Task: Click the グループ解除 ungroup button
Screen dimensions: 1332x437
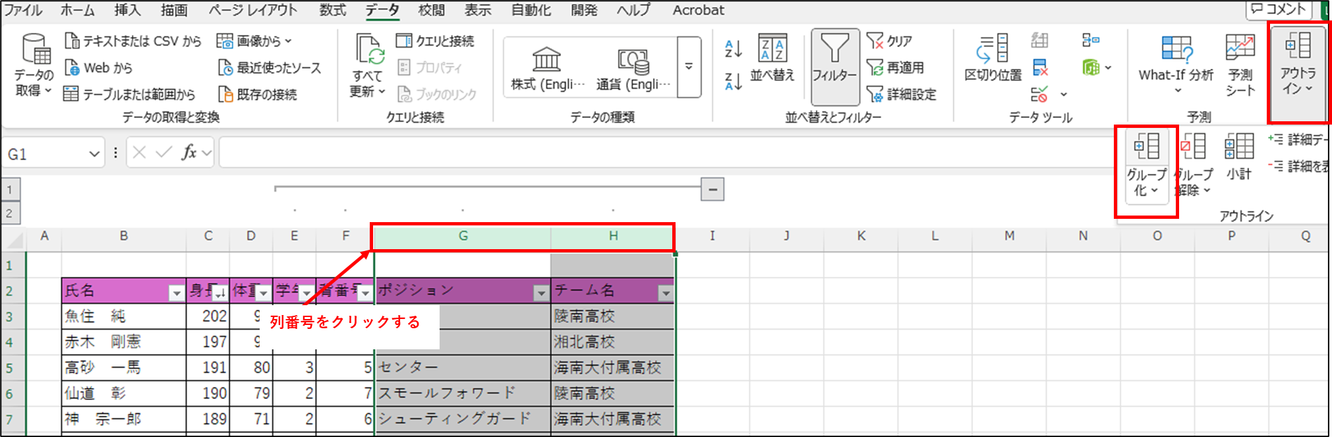Action: click(1194, 165)
